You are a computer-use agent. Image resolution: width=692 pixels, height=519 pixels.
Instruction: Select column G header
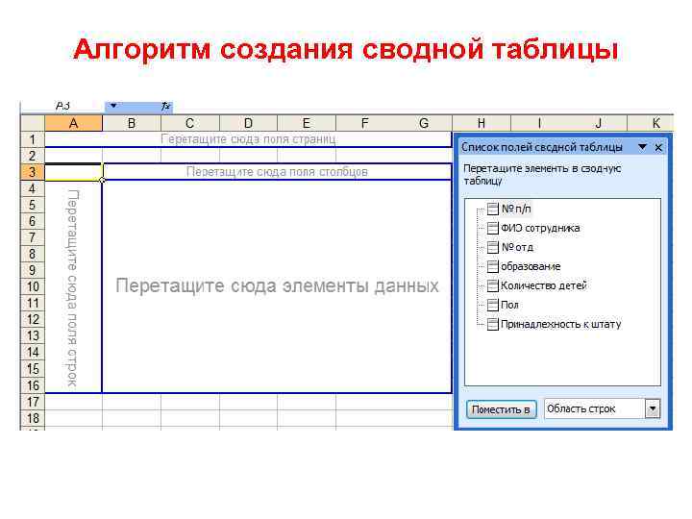(x=423, y=123)
